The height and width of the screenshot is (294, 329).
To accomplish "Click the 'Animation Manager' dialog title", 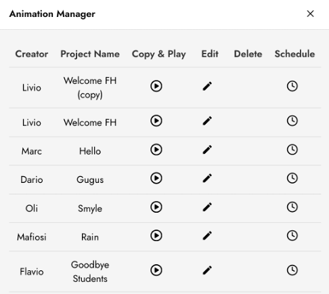I will click(x=52, y=14).
